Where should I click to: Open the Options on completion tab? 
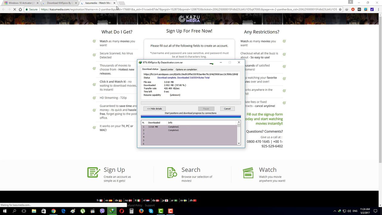186,69
